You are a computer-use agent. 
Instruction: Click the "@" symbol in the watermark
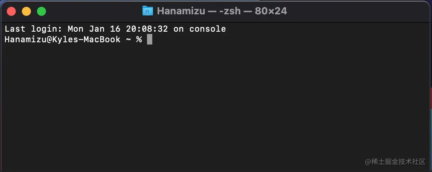tap(368, 161)
